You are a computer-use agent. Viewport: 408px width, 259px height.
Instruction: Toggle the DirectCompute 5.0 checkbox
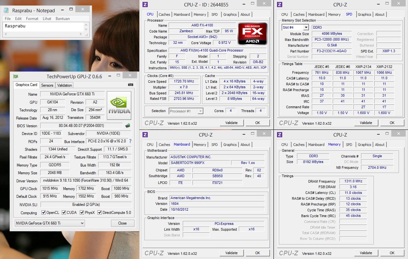(x=100, y=213)
